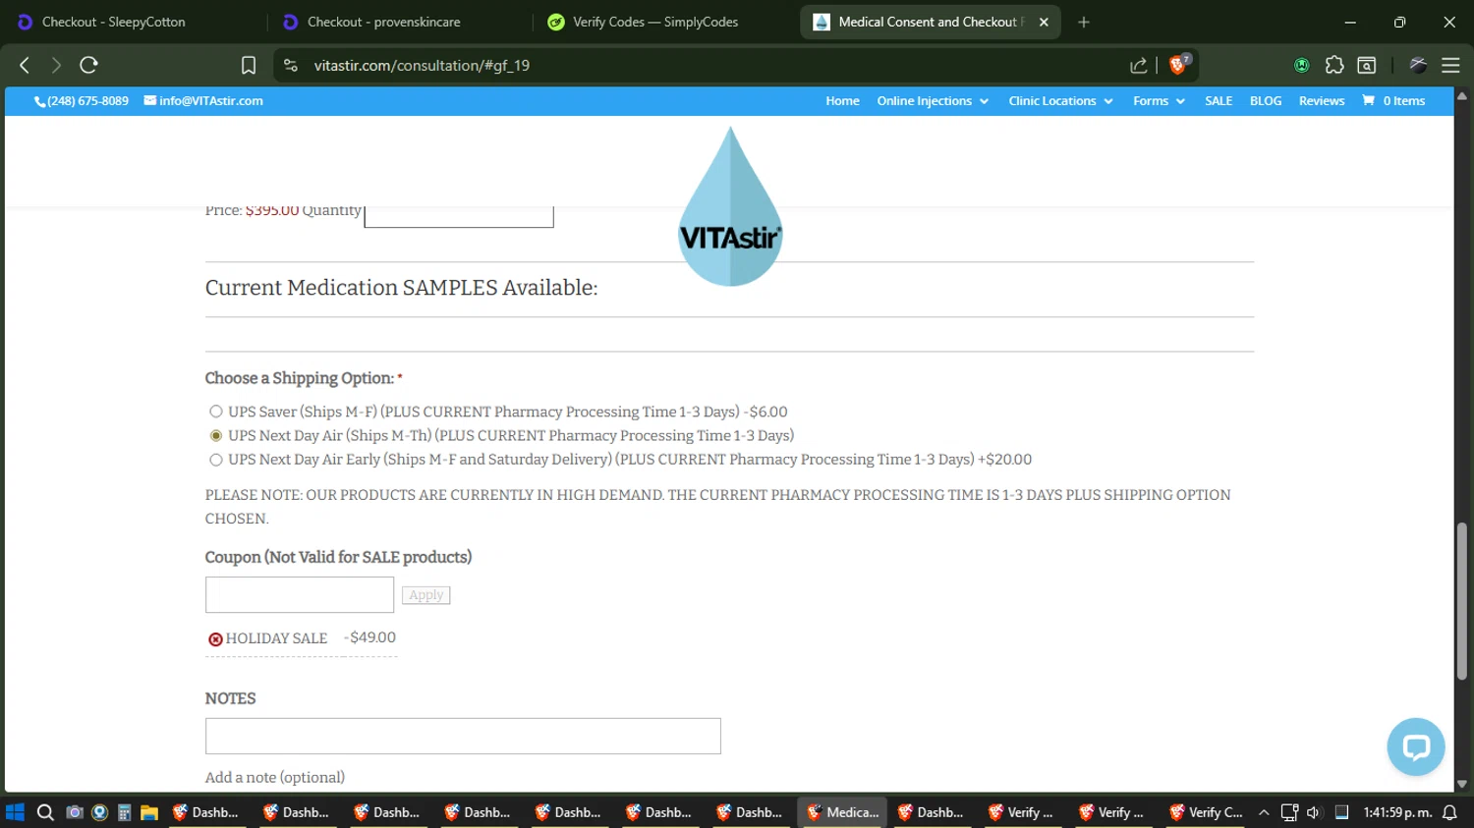Click the shopping cart 0 Items icon

pyautogui.click(x=1393, y=101)
